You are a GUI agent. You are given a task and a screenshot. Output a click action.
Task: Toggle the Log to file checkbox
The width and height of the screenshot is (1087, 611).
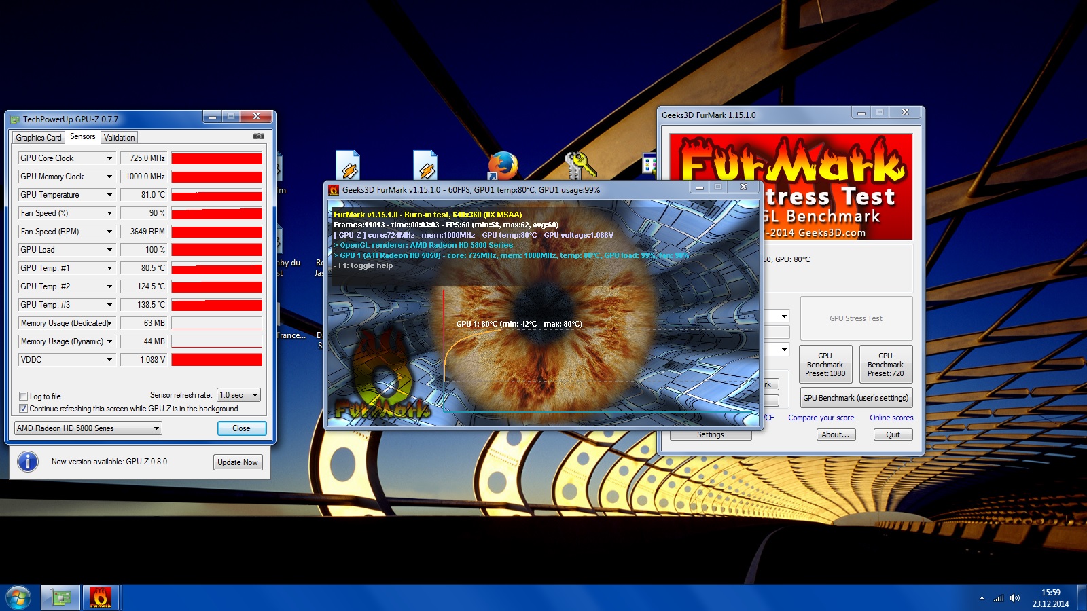[x=24, y=396]
